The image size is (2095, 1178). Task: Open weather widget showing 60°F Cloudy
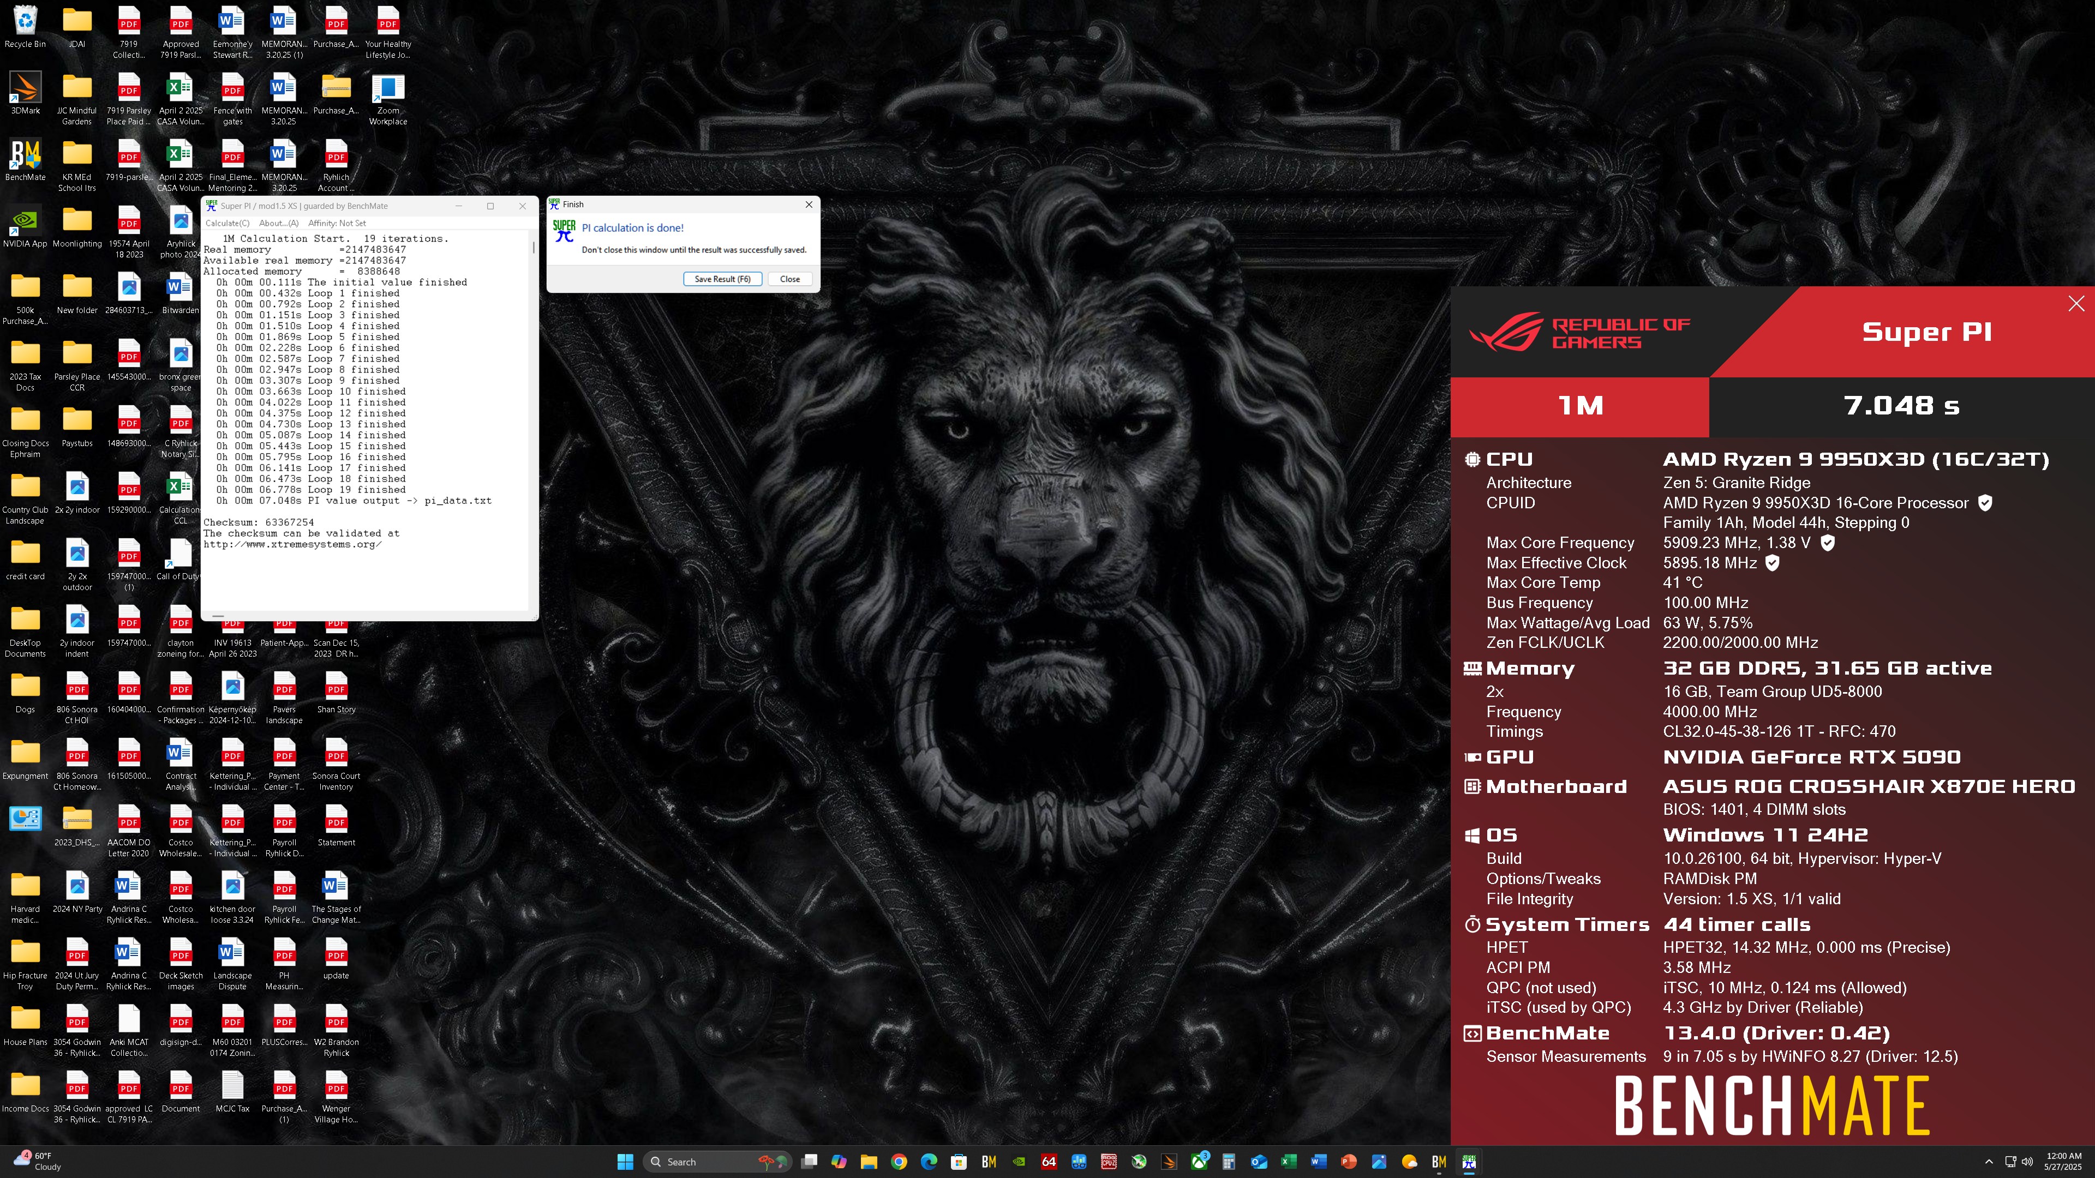tap(37, 1162)
